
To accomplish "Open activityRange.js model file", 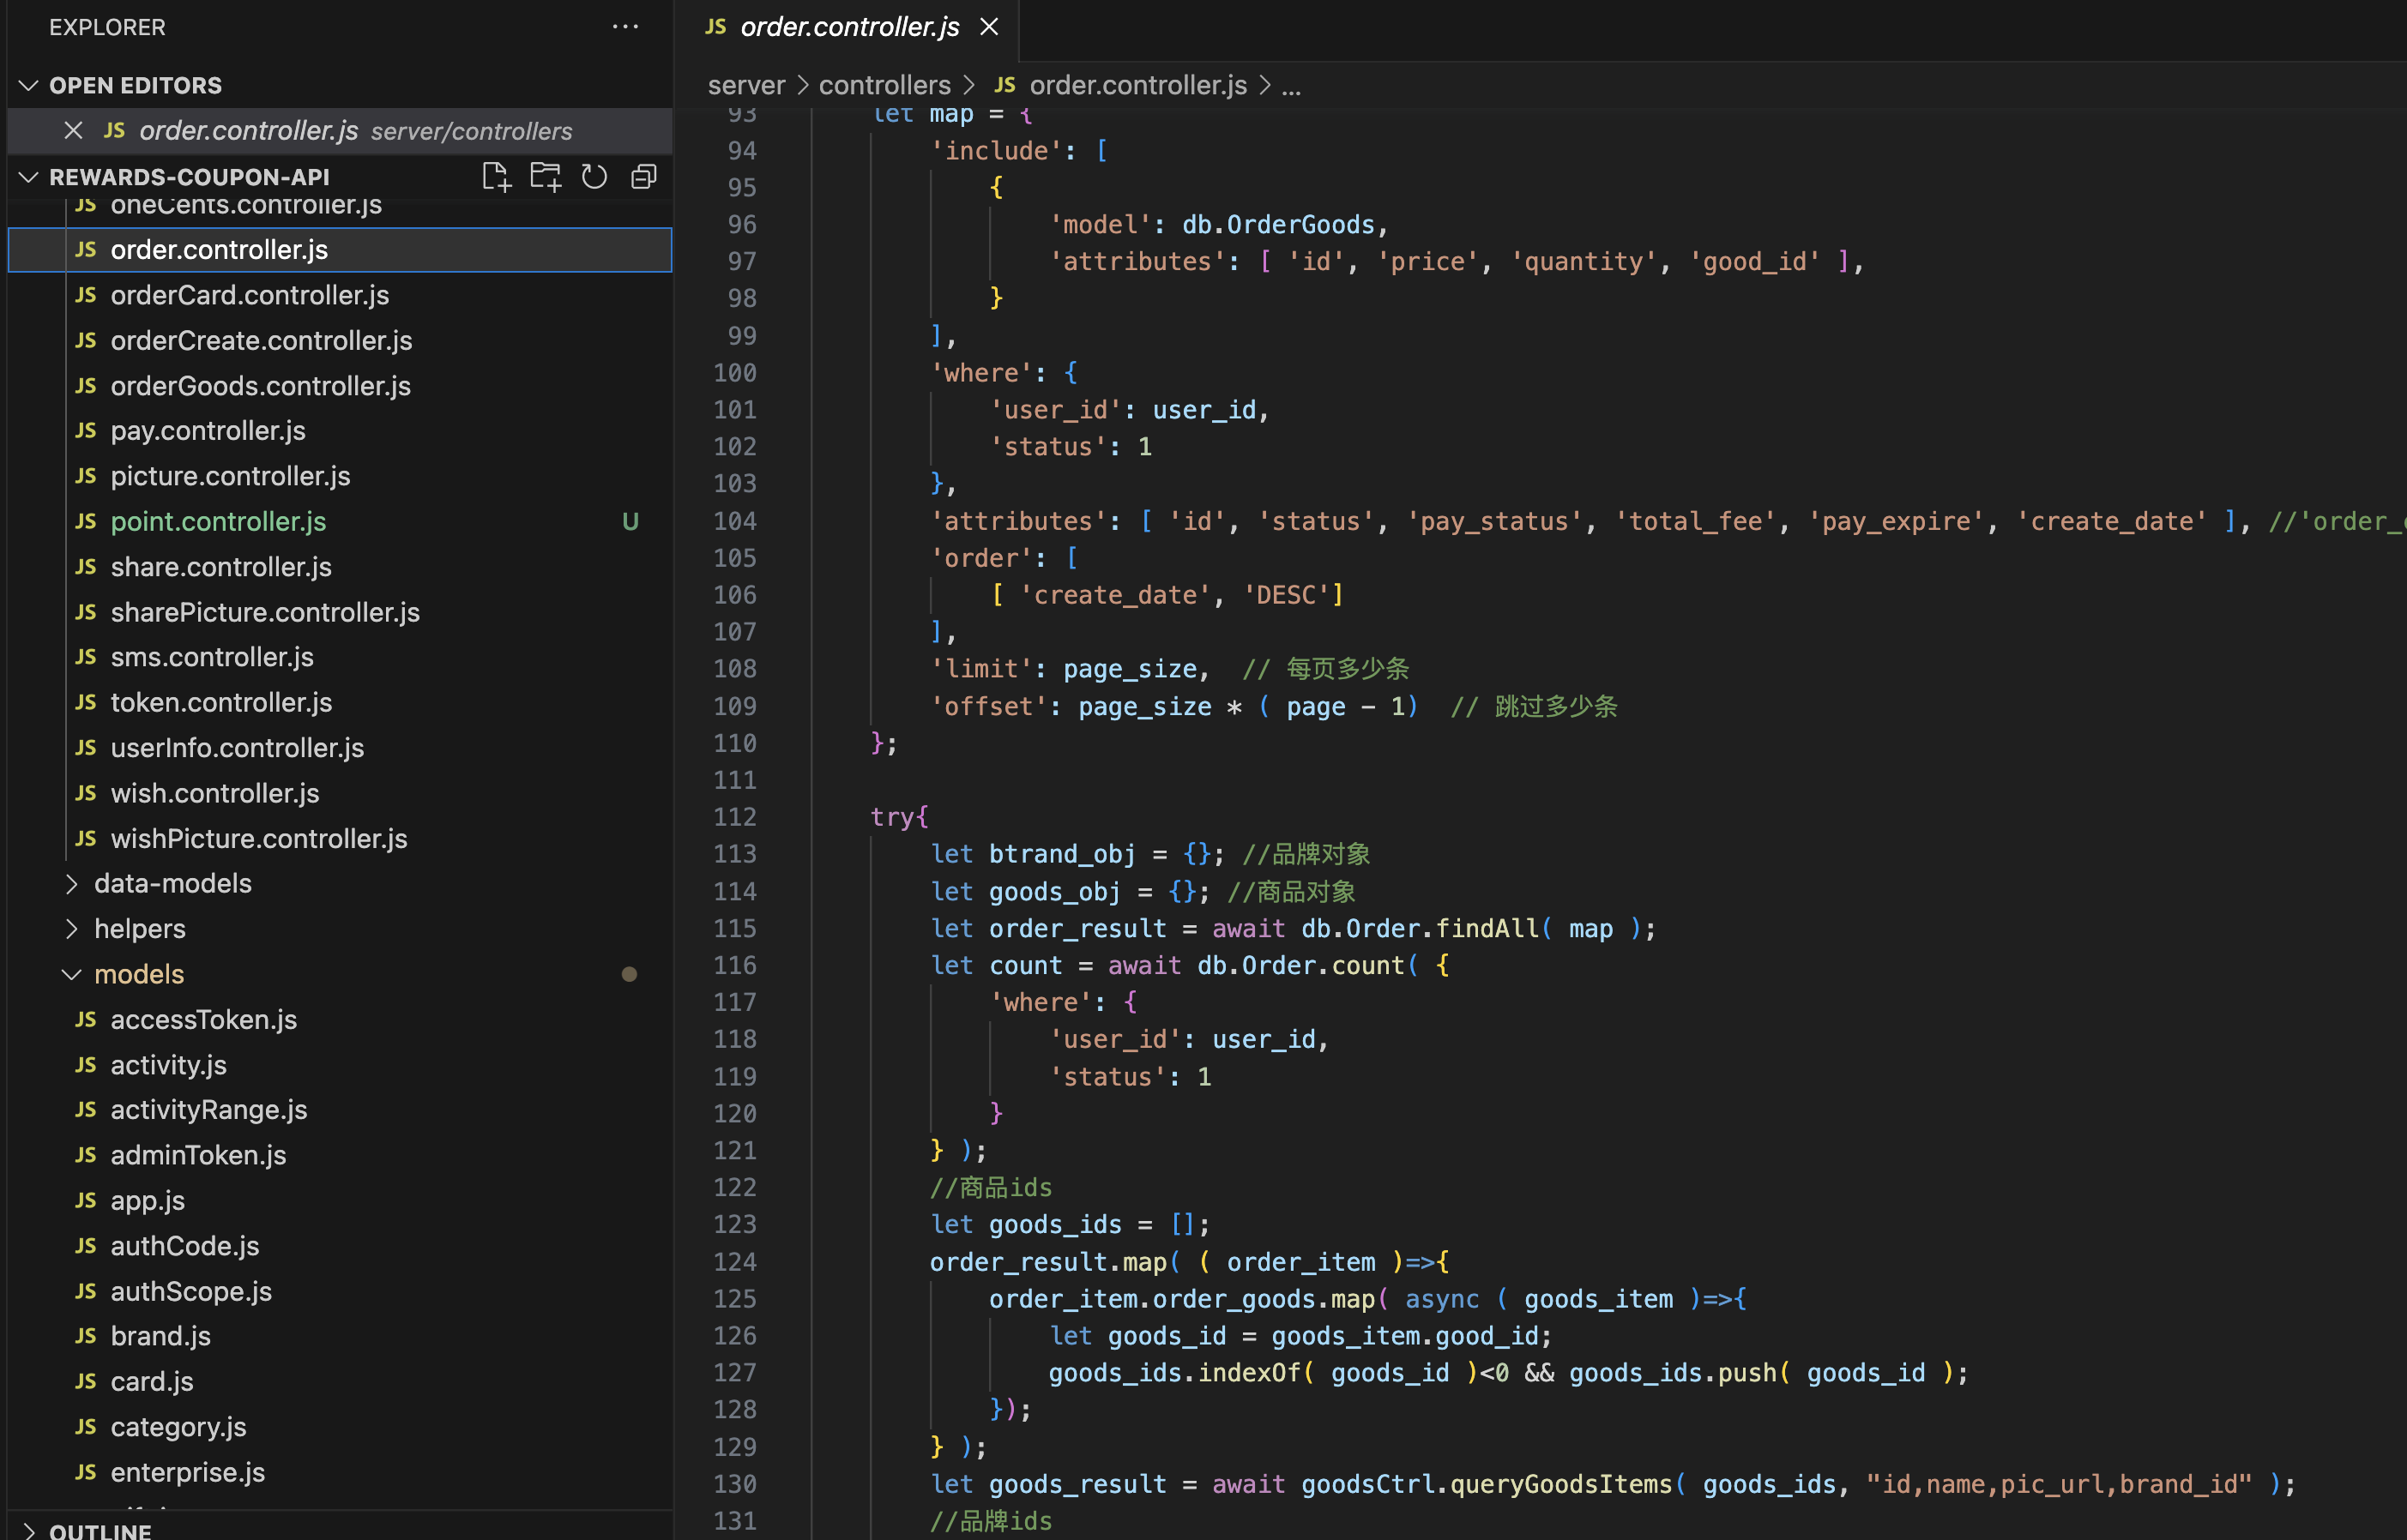I will pyautogui.click(x=341, y=1110).
